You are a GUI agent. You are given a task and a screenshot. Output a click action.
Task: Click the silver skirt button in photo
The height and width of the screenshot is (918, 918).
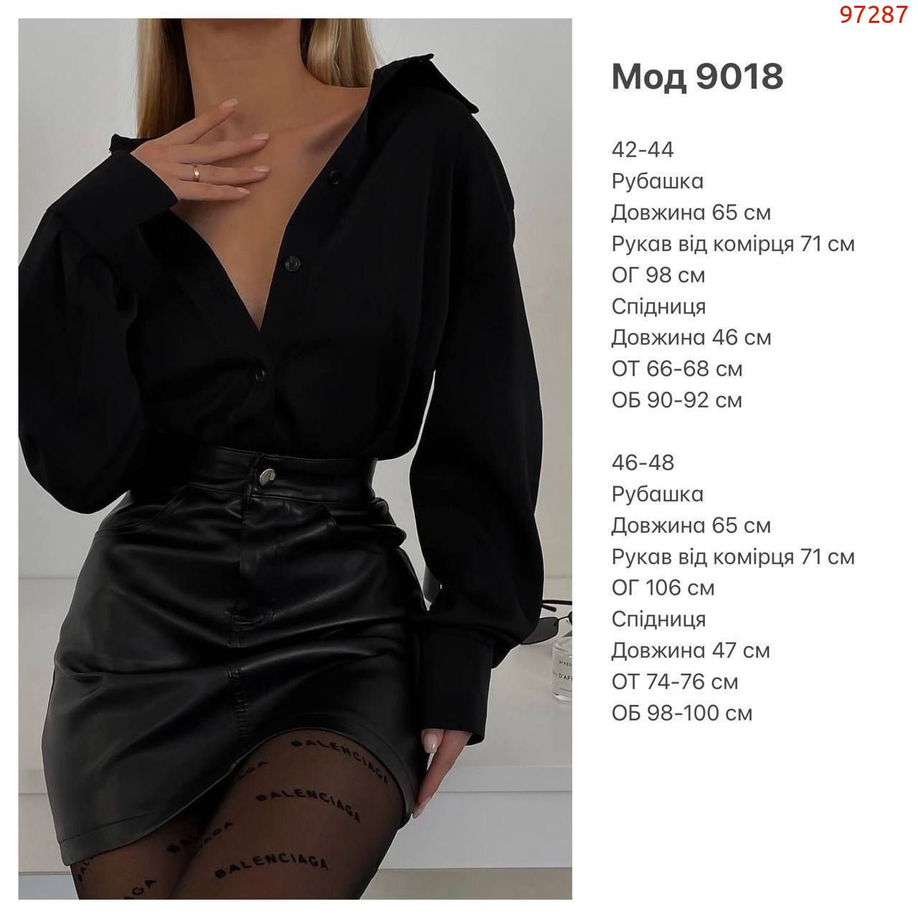click(268, 475)
